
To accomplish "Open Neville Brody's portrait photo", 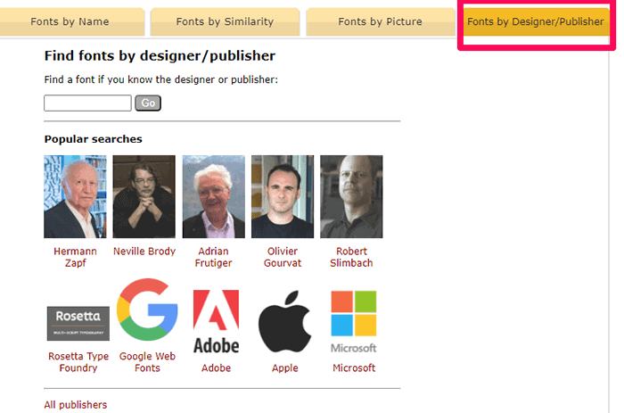I will [144, 197].
